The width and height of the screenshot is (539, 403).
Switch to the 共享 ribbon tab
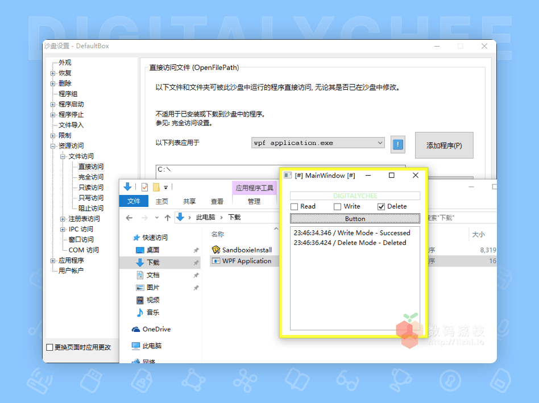[189, 201]
